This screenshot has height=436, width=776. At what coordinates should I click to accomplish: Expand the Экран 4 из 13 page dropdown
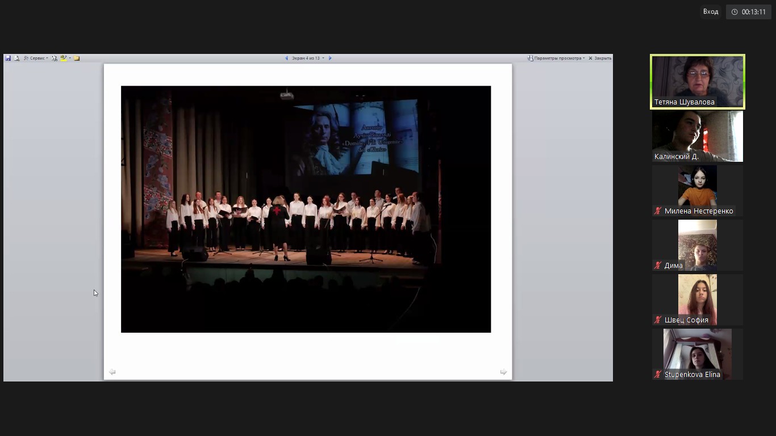tap(308, 58)
